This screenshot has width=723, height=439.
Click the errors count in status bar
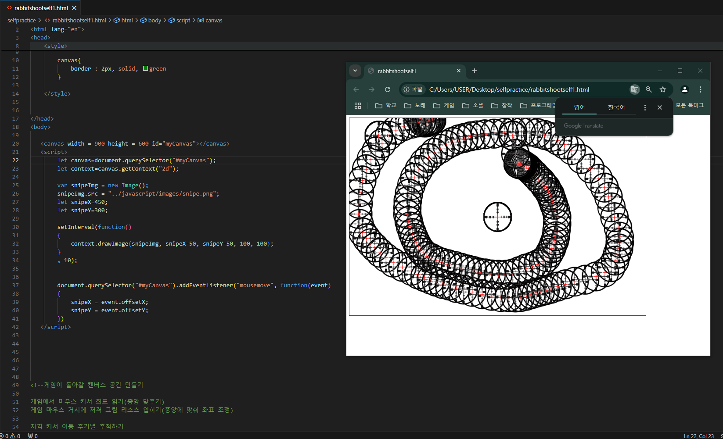4,436
